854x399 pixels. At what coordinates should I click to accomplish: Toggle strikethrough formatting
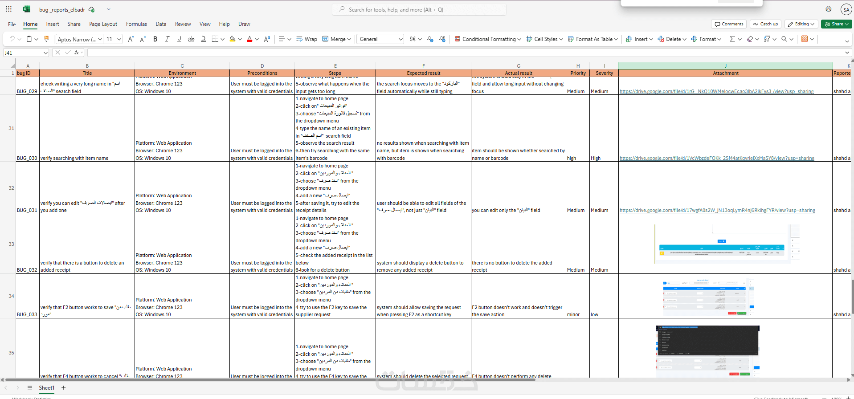[191, 39]
